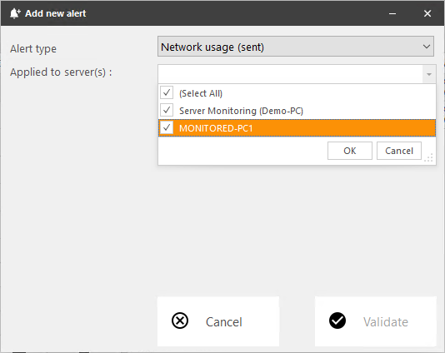Toggle the MONITORED-PC1 checkbox

(167, 127)
